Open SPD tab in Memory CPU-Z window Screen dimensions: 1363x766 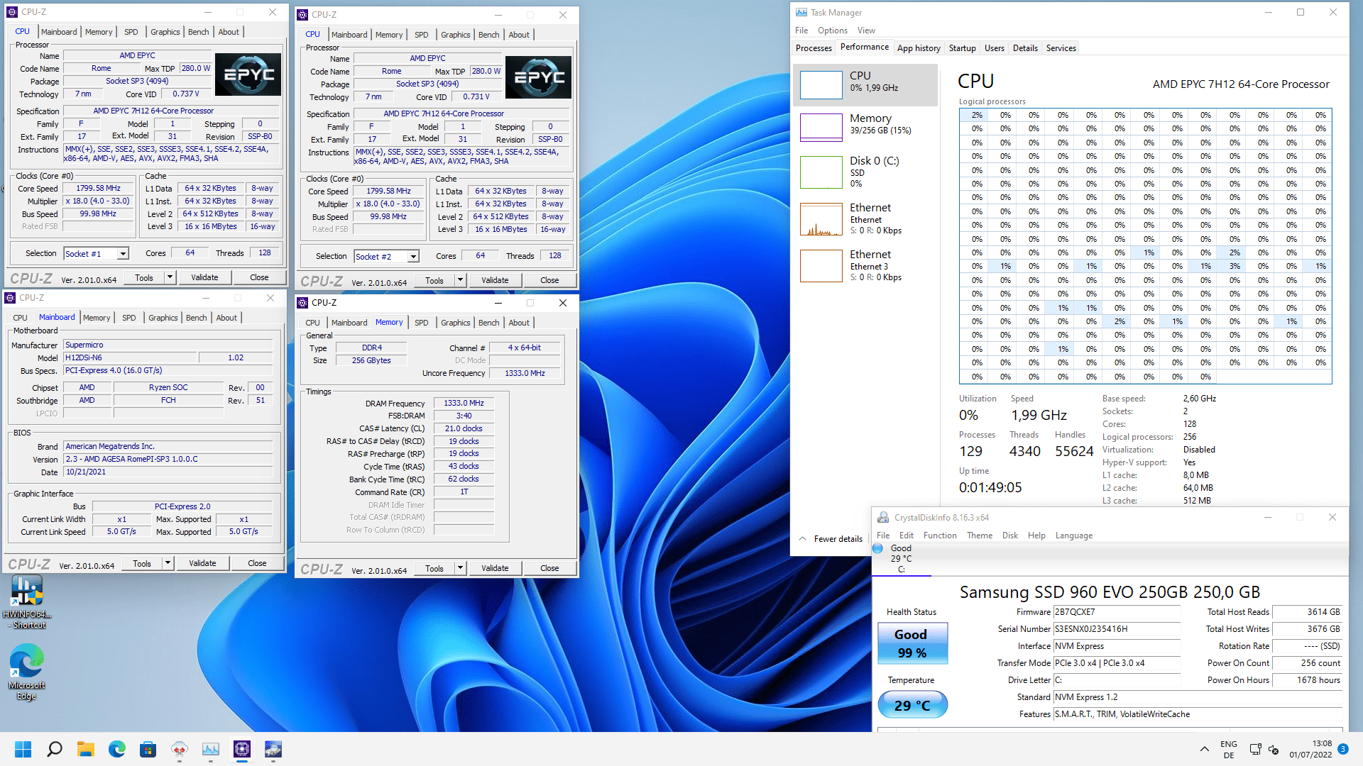click(x=421, y=323)
